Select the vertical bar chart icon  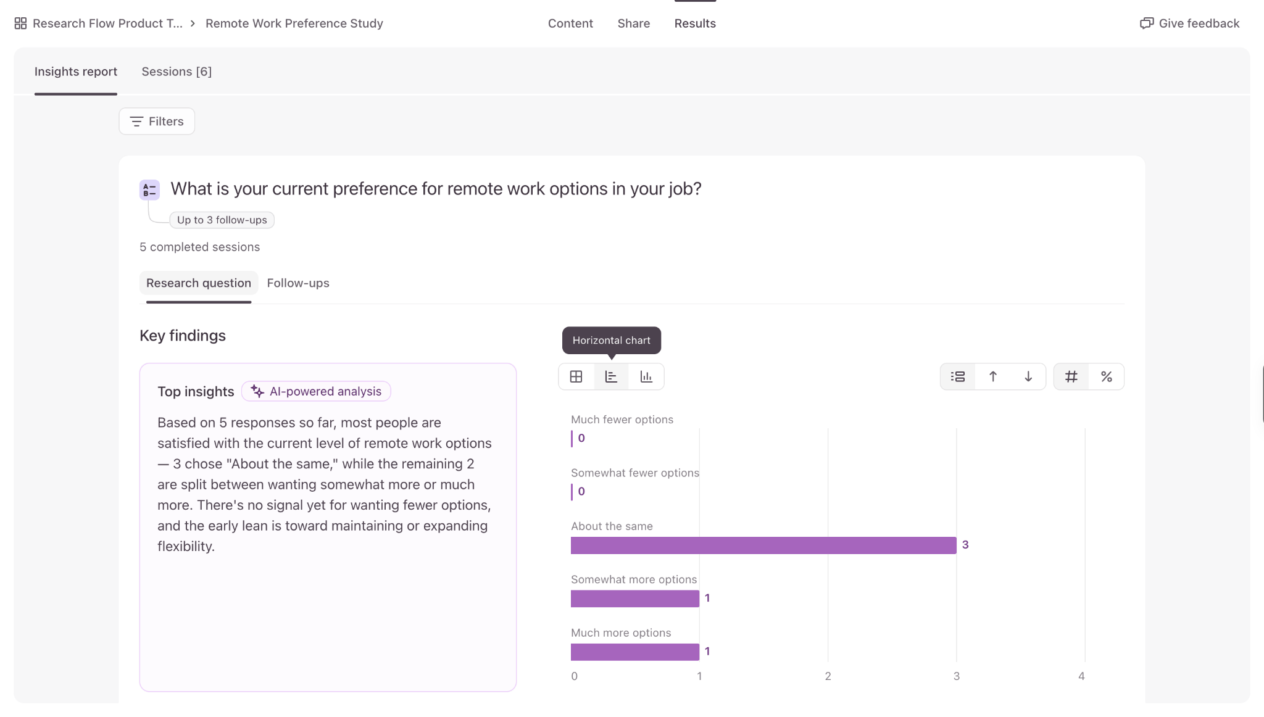[646, 376]
